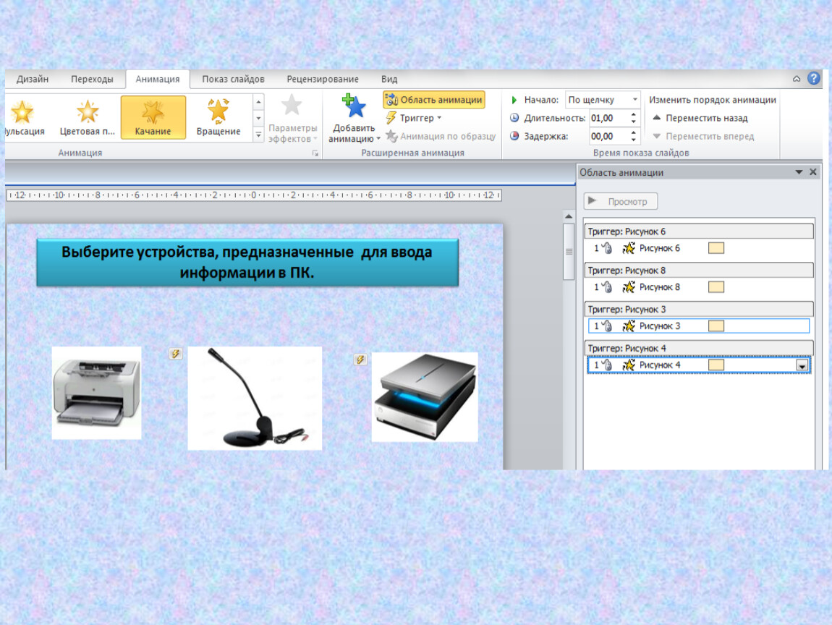Expand the Рисунок 4 animation options arrow
832x625 pixels.
click(802, 366)
